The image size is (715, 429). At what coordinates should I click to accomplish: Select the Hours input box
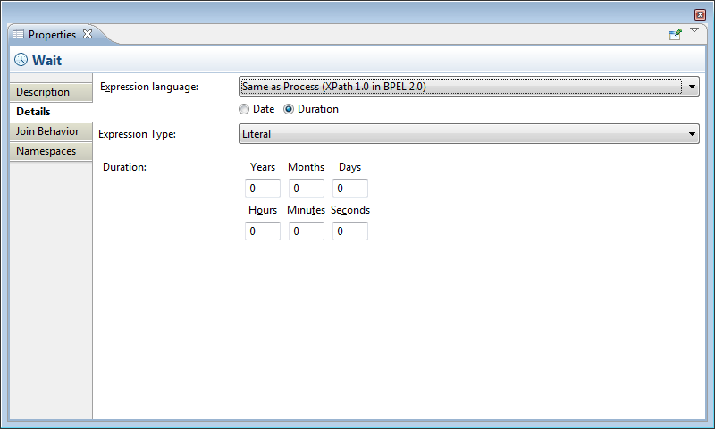[x=263, y=231]
